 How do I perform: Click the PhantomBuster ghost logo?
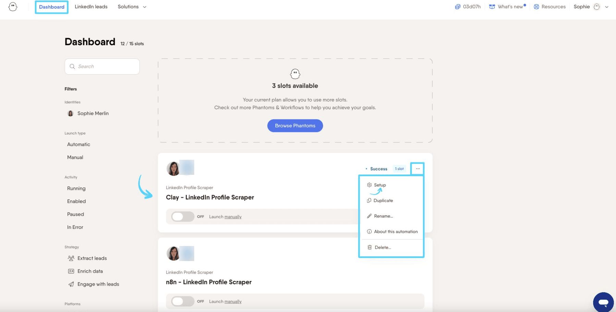(13, 7)
